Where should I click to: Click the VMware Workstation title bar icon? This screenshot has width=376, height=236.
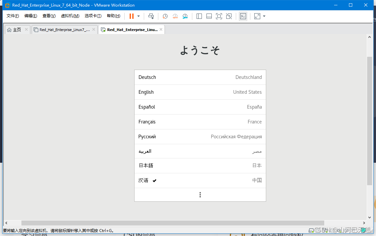pos(8,5)
